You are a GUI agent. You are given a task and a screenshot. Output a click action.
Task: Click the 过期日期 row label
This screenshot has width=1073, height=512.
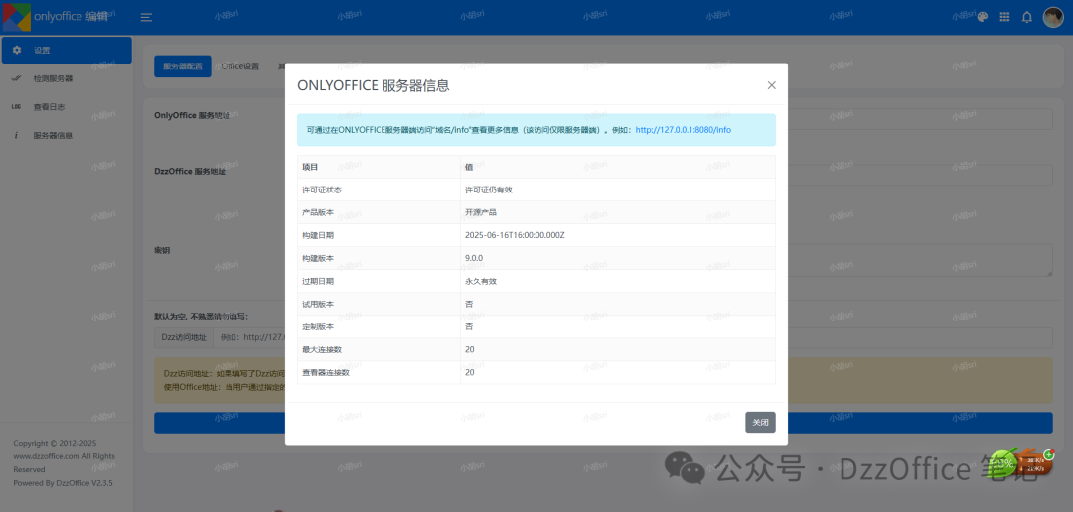tap(318, 281)
